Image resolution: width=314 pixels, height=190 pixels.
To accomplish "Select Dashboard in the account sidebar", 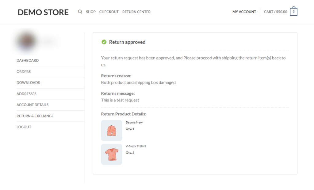I will pos(28,60).
